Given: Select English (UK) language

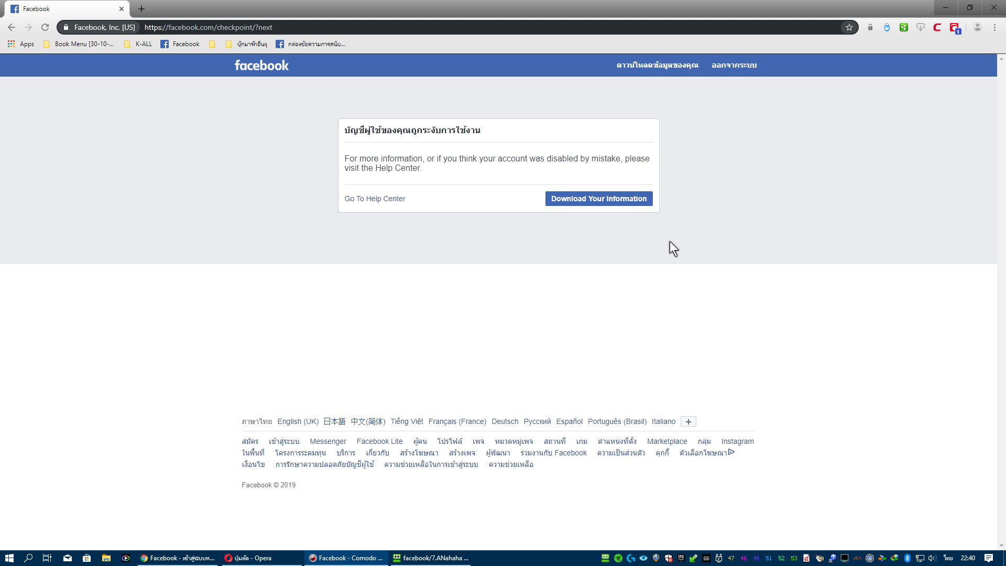Looking at the screenshot, I should (298, 421).
